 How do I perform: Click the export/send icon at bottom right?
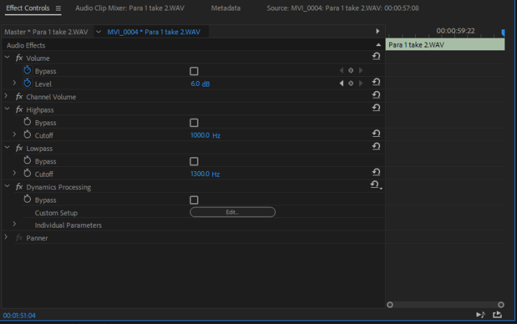tap(497, 315)
